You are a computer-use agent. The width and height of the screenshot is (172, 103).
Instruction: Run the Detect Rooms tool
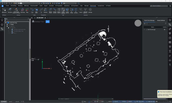point(59,11)
